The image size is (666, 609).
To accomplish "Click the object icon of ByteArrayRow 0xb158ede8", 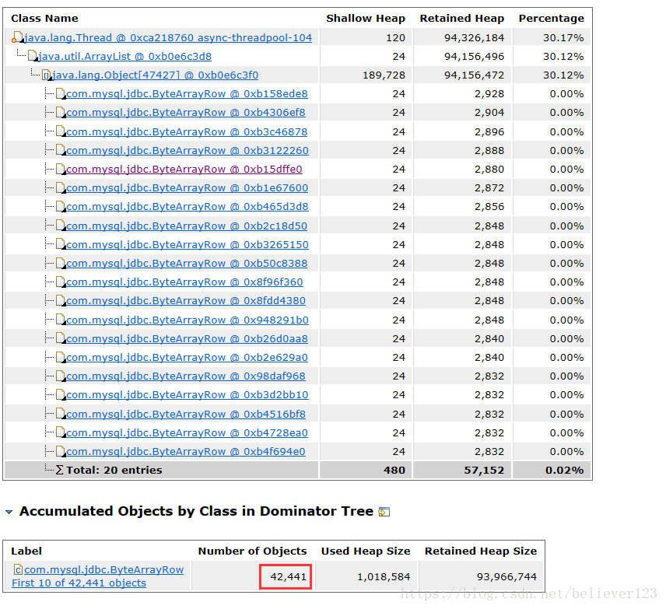I will click(60, 94).
